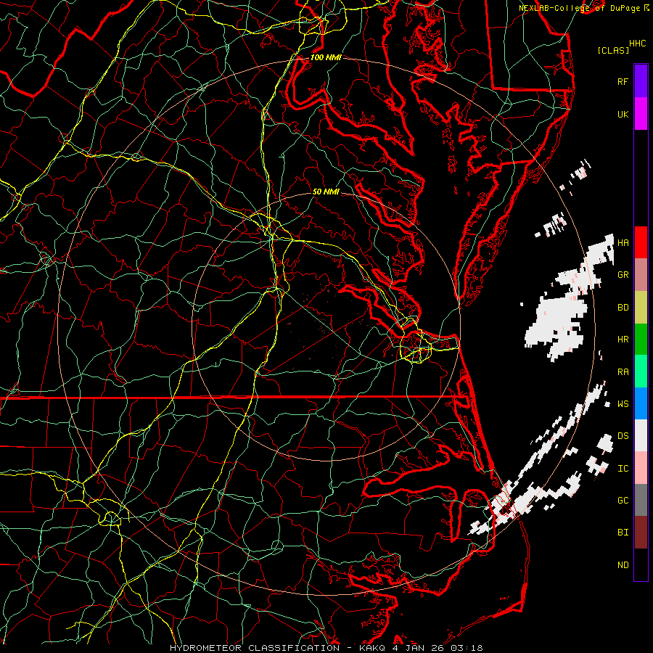Image resolution: width=653 pixels, height=653 pixels.
Task: Click the HHC product label
Action: pyautogui.click(x=637, y=44)
